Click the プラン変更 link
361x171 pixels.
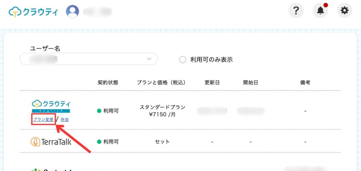(x=43, y=119)
